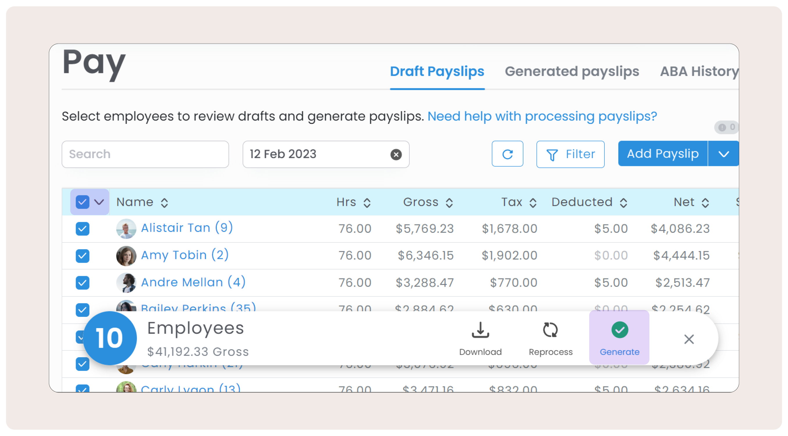
Task: Switch to Generated payslips tab
Action: point(572,72)
